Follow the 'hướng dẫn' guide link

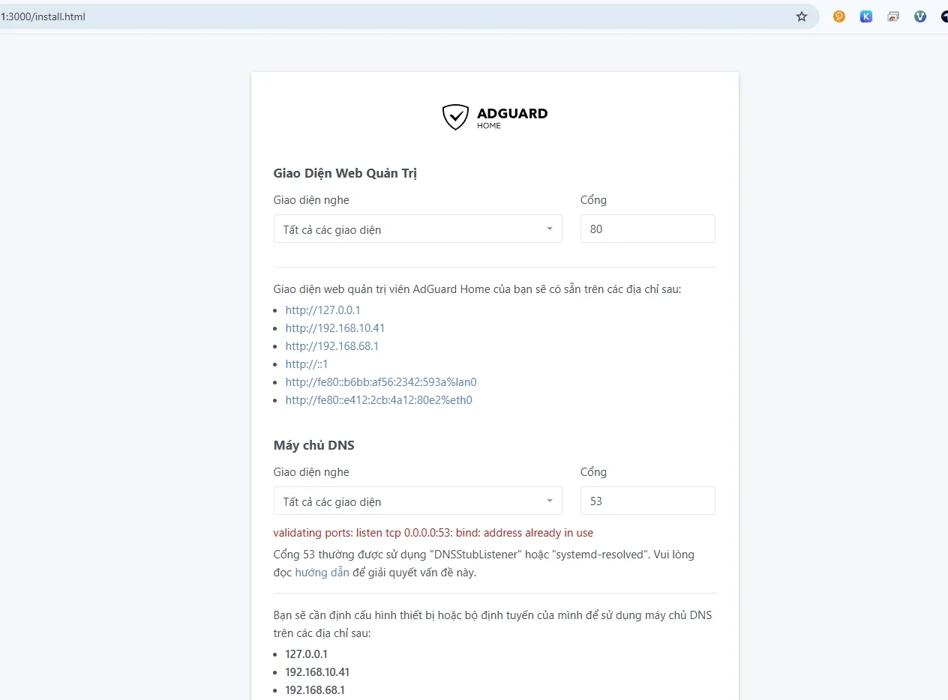click(322, 573)
